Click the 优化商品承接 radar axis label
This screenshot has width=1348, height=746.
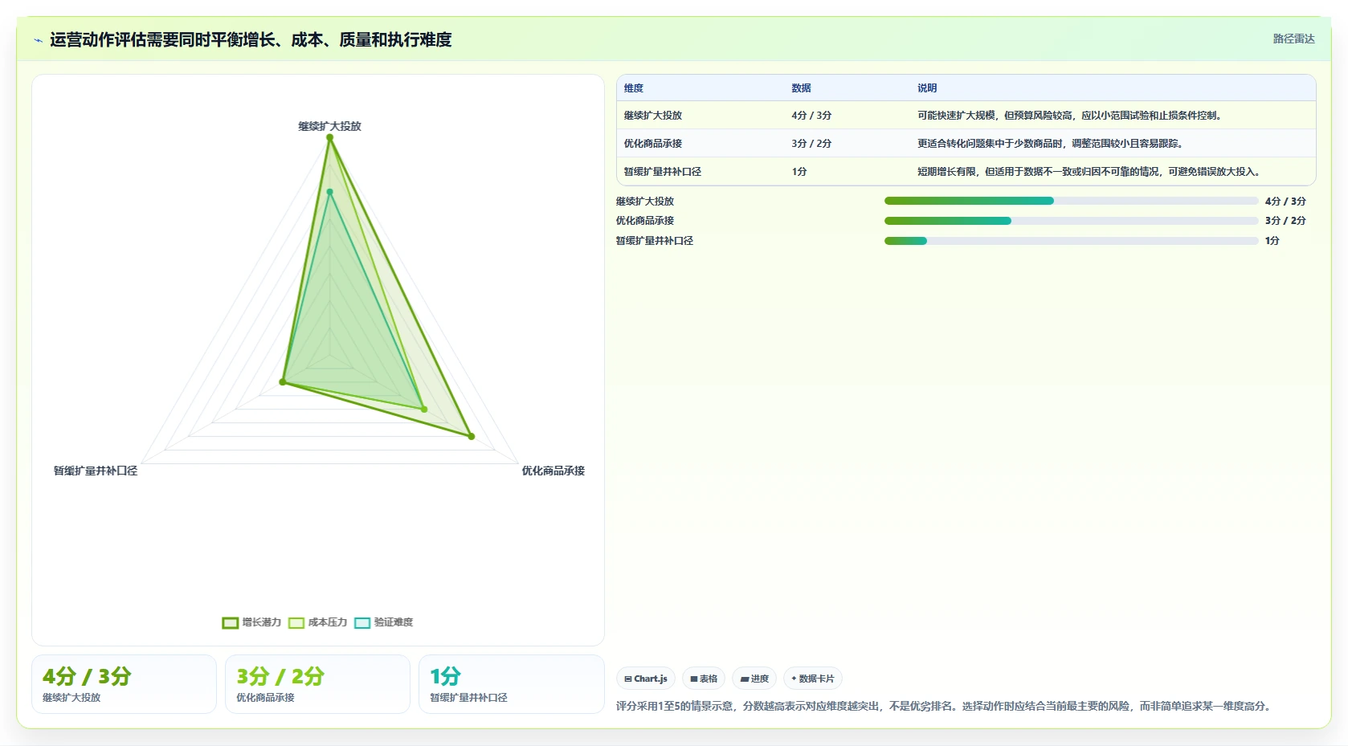pos(553,471)
